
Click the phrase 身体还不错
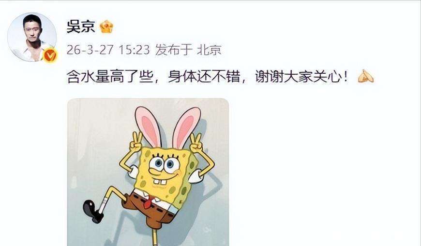click(204, 77)
